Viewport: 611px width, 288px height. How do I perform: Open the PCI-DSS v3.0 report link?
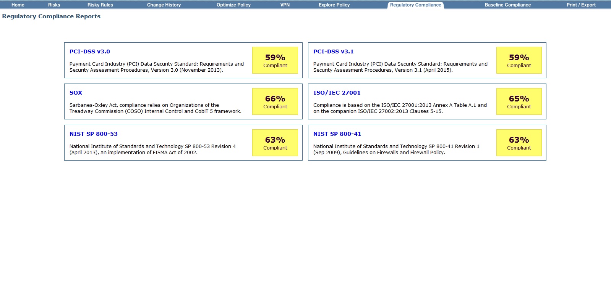pos(90,51)
